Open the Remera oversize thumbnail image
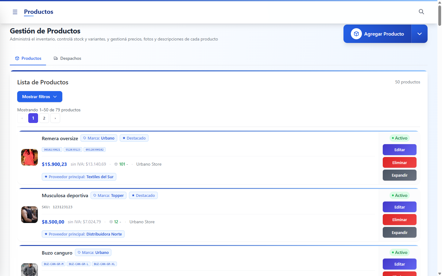This screenshot has height=276, width=442. (x=29, y=157)
